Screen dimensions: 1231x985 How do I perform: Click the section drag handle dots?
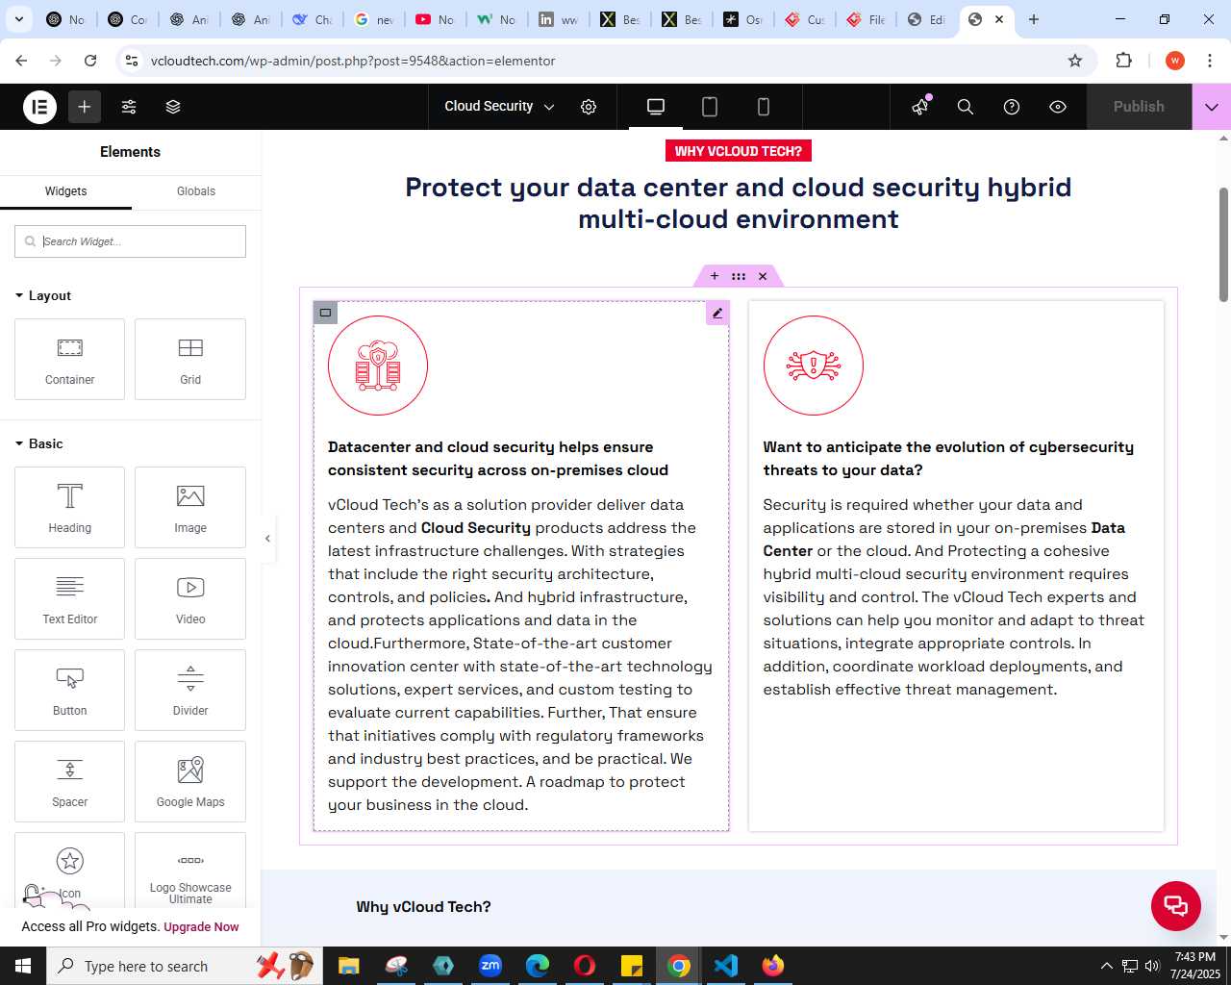(x=739, y=276)
